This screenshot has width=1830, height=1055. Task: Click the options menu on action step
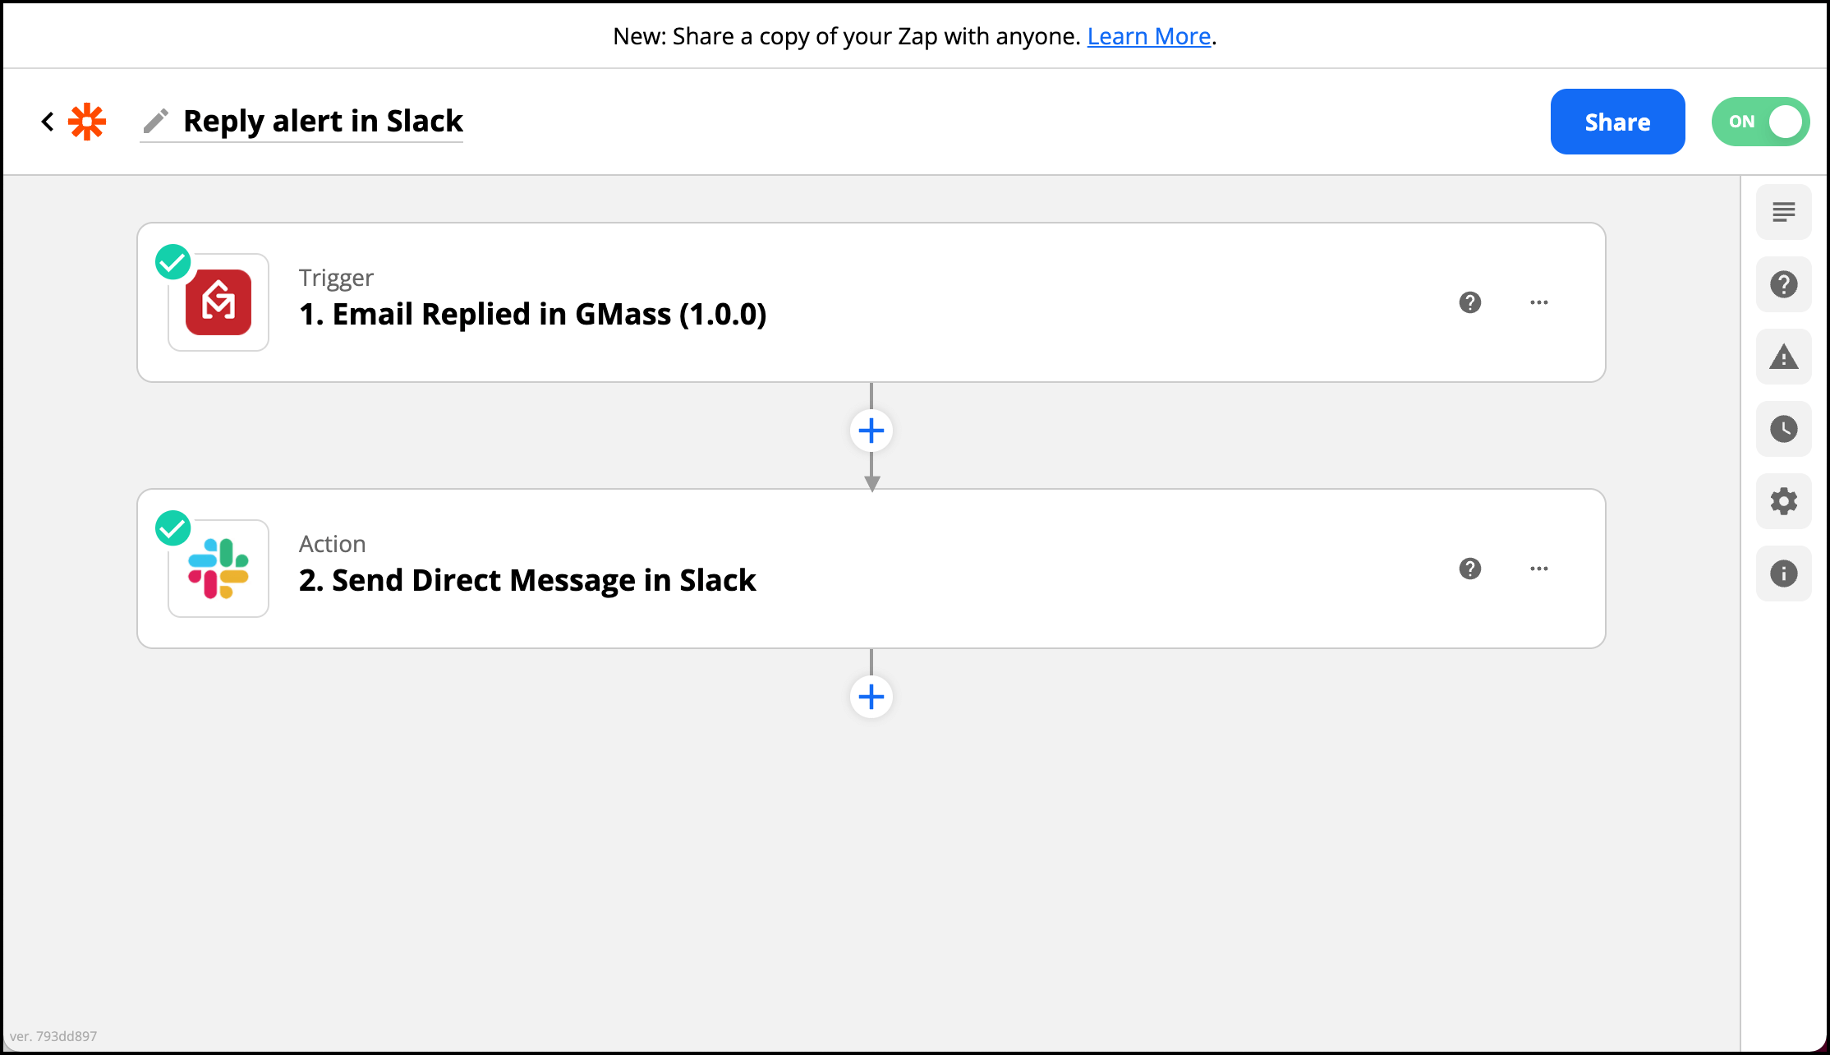1540,569
